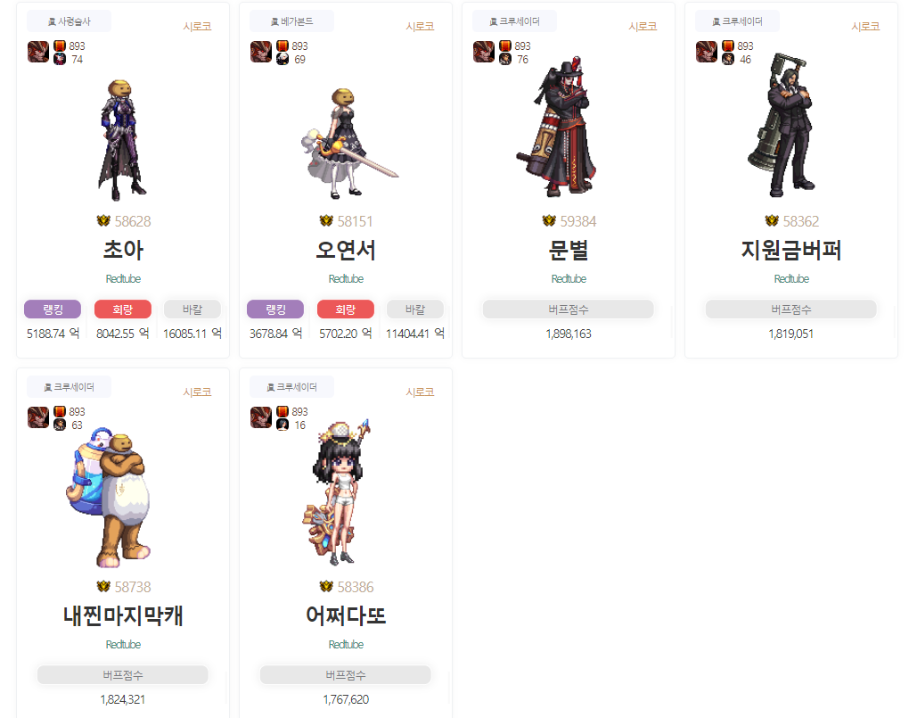Select the 바칼 tab on 초아 card

click(192, 309)
